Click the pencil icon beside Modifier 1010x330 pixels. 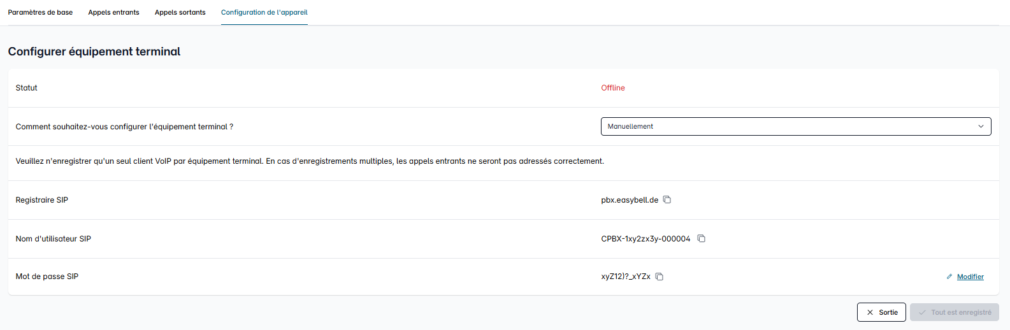tap(949, 276)
